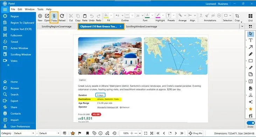Select the Rectangle shape tool
The width and height of the screenshot is (256, 137).
[250, 61]
